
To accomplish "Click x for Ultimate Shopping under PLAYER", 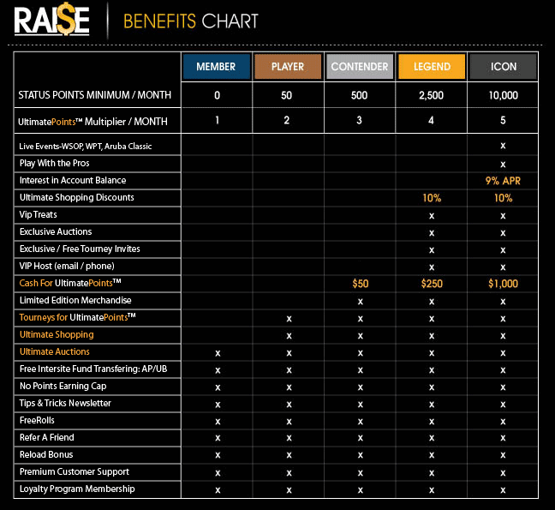I will tap(289, 336).
